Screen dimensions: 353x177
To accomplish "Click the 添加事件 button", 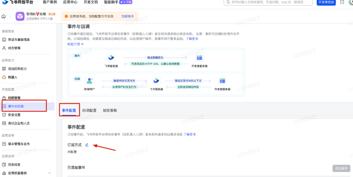I will [341, 169].
